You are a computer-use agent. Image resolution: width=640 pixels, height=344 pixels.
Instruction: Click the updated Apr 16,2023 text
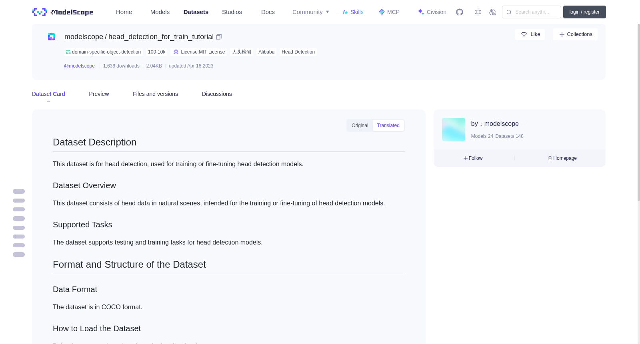191,66
